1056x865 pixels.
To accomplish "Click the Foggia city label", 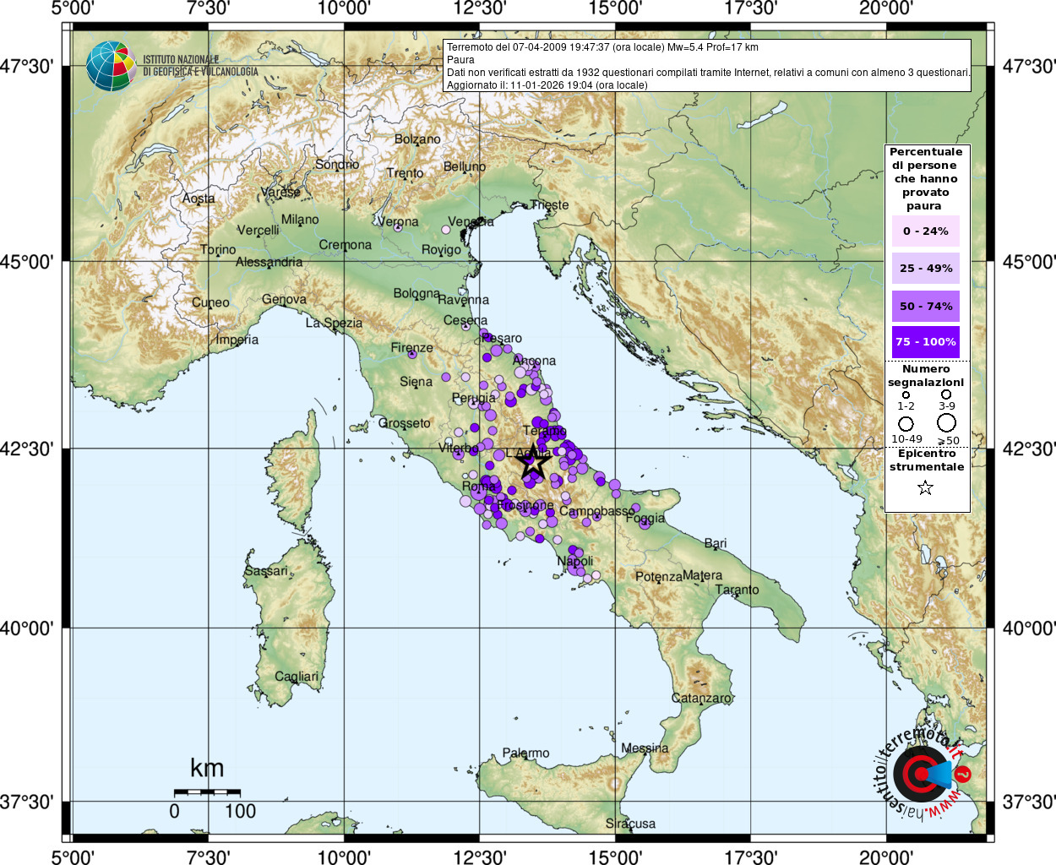I will click(645, 519).
